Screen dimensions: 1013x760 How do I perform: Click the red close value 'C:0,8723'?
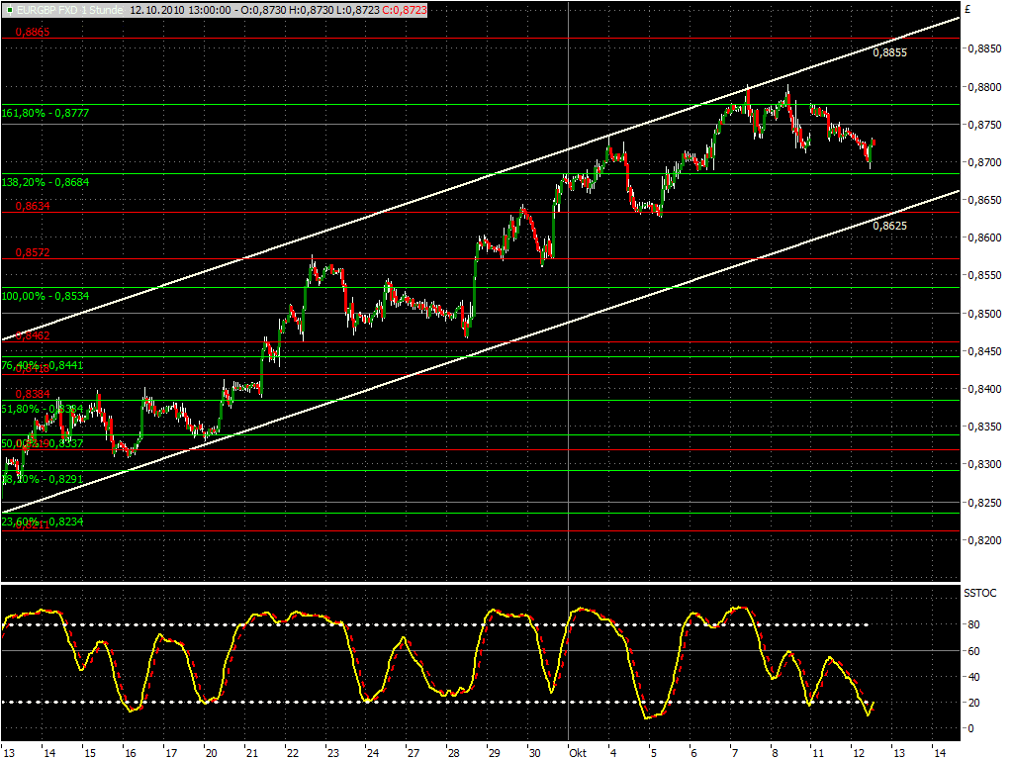pos(404,10)
